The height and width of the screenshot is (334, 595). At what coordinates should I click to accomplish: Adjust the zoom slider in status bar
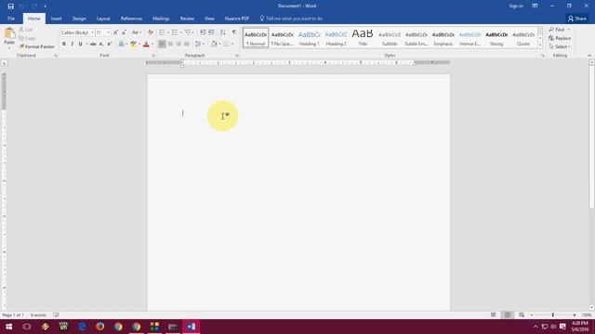553,315
